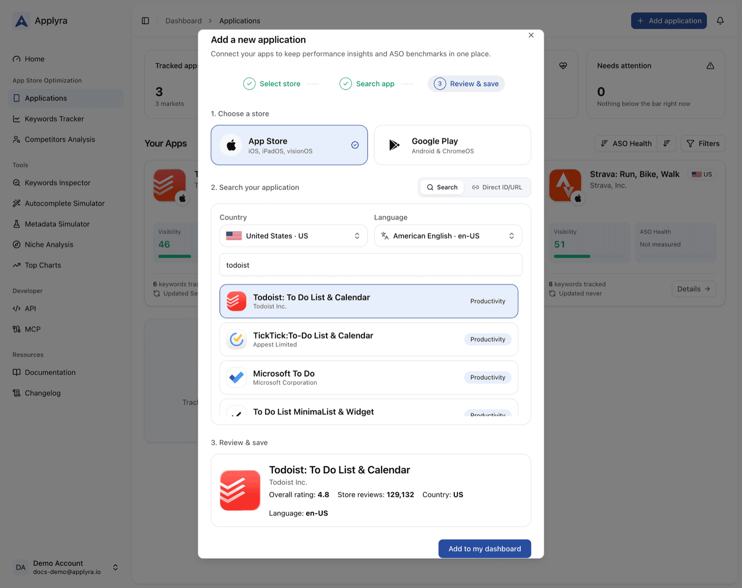Click App Store selected checkmark icon
Image resolution: width=742 pixels, height=588 pixels.
355,145
